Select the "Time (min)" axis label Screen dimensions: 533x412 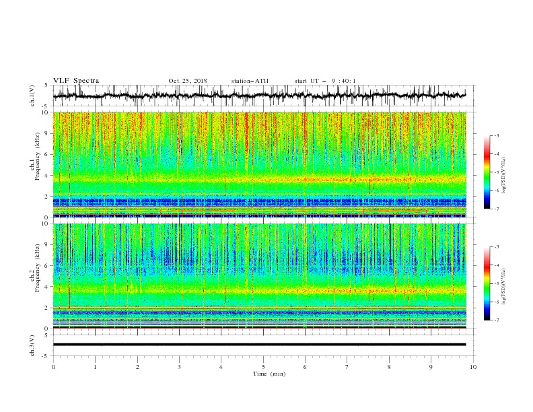[269, 374]
